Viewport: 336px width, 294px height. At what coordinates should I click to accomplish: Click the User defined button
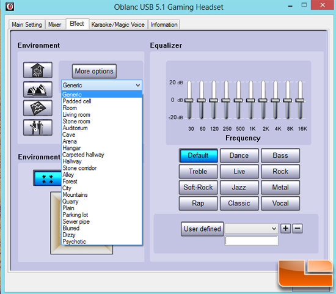[x=202, y=229]
